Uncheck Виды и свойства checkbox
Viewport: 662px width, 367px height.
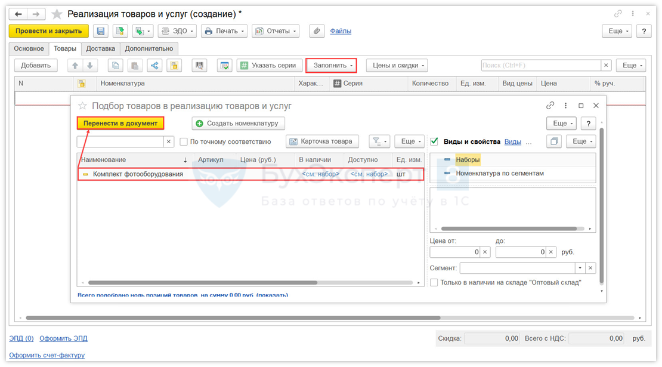(434, 141)
